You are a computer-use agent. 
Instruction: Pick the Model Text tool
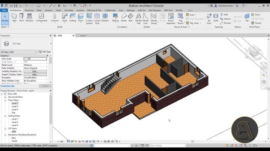click(x=138, y=18)
